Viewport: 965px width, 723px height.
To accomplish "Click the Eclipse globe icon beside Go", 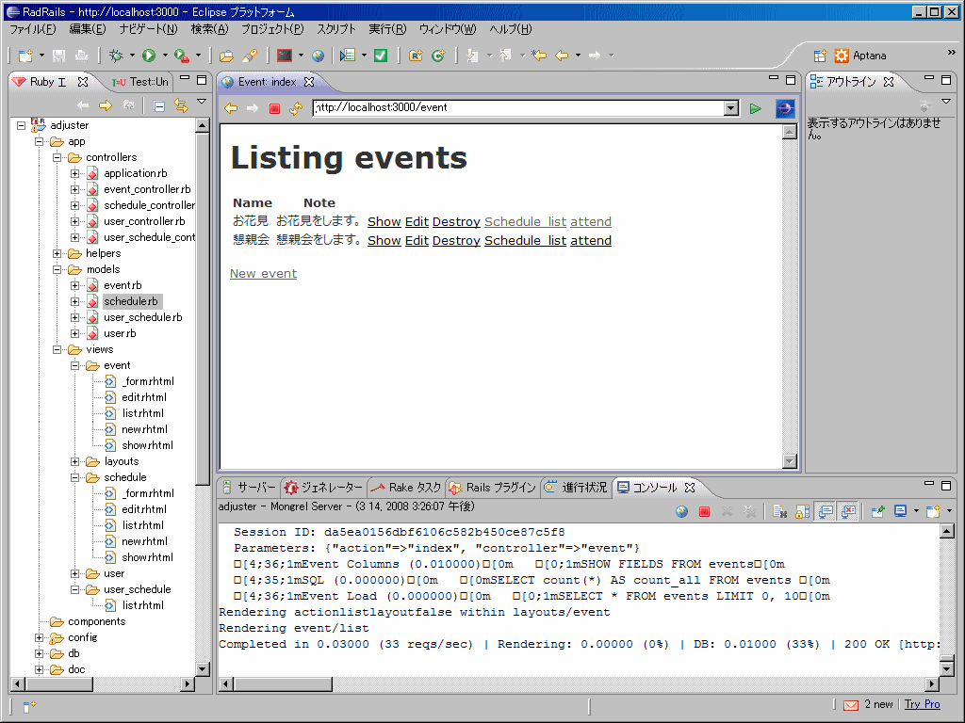I will pos(785,109).
